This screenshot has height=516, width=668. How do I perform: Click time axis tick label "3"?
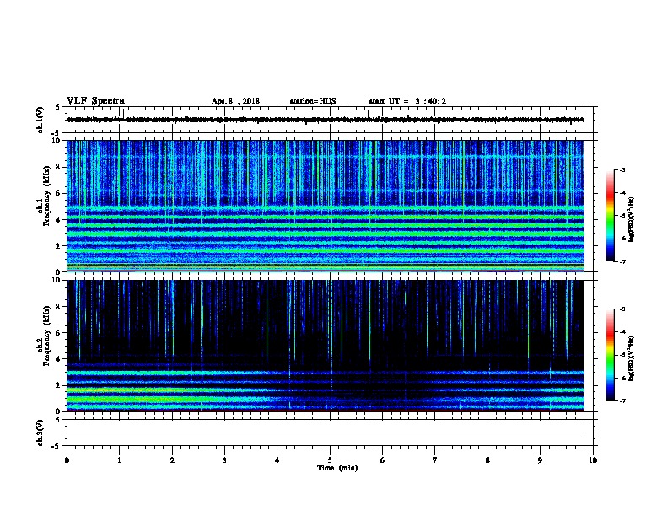(x=224, y=460)
